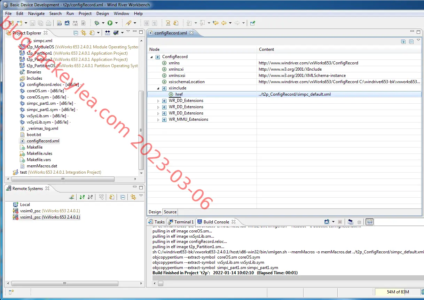Open the Design menu
The height and width of the screenshot is (300, 424).
102,14
